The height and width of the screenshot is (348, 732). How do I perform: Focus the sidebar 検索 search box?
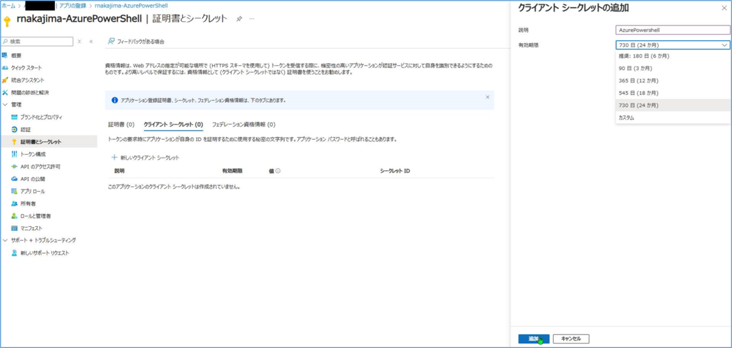pyautogui.click(x=37, y=41)
